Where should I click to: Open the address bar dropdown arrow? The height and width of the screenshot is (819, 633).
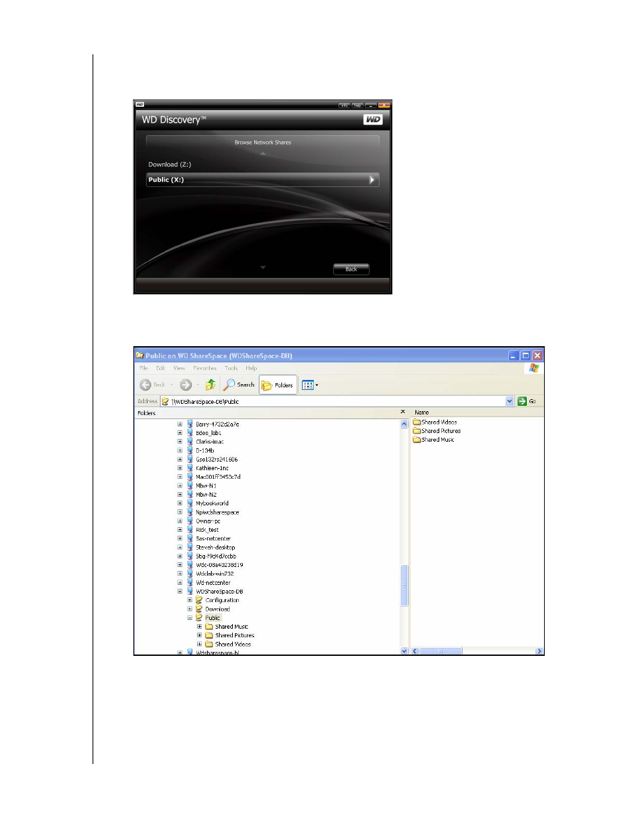[x=510, y=401]
